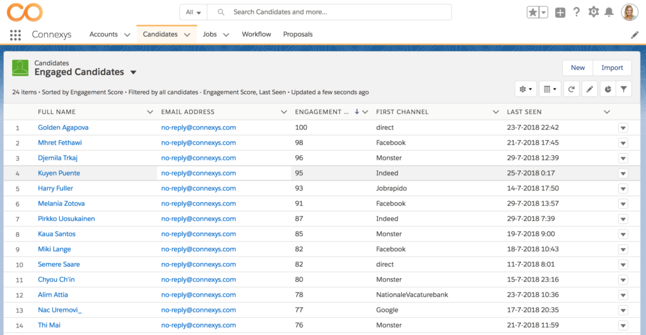Open the Setup gear in header
This screenshot has width=646, height=335.
[593, 12]
